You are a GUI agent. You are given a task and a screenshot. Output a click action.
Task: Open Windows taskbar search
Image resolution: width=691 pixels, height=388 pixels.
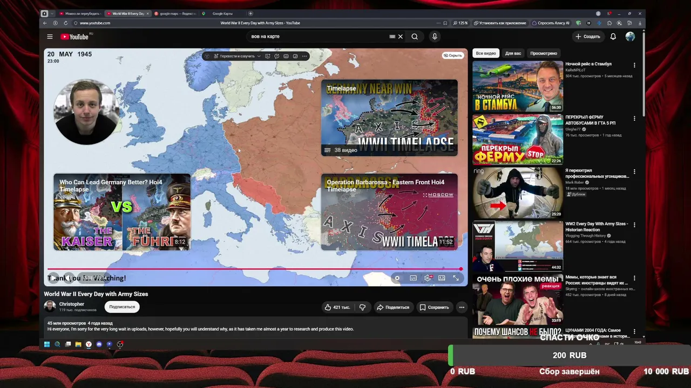[x=57, y=344]
